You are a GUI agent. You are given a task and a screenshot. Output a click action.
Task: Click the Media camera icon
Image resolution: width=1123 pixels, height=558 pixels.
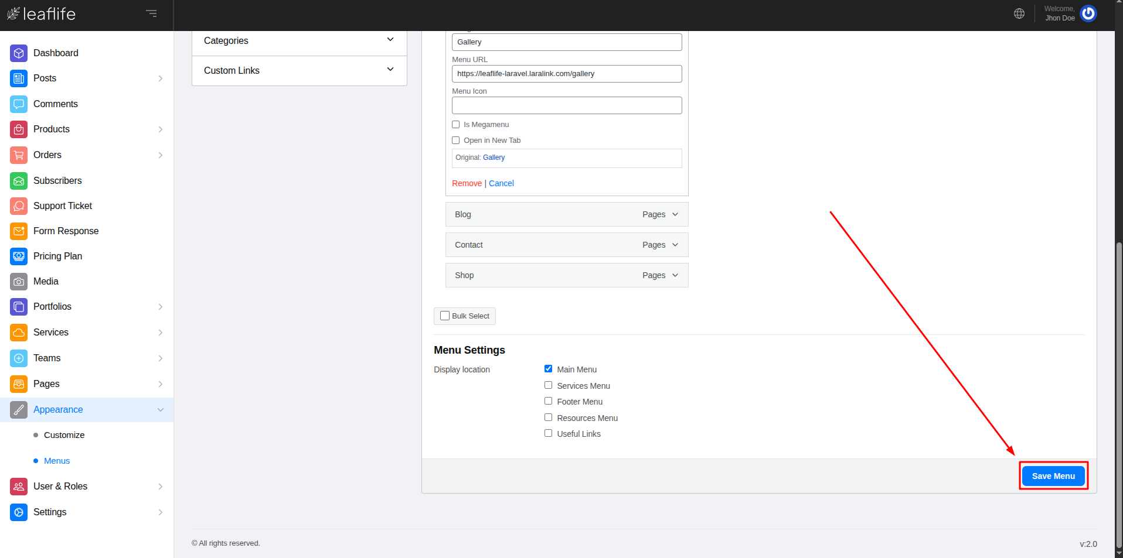click(x=19, y=282)
